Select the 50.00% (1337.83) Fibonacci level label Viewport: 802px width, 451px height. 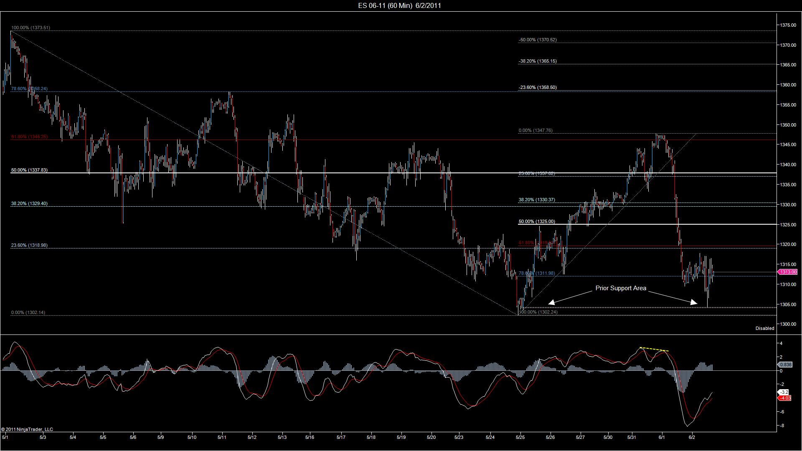point(29,170)
